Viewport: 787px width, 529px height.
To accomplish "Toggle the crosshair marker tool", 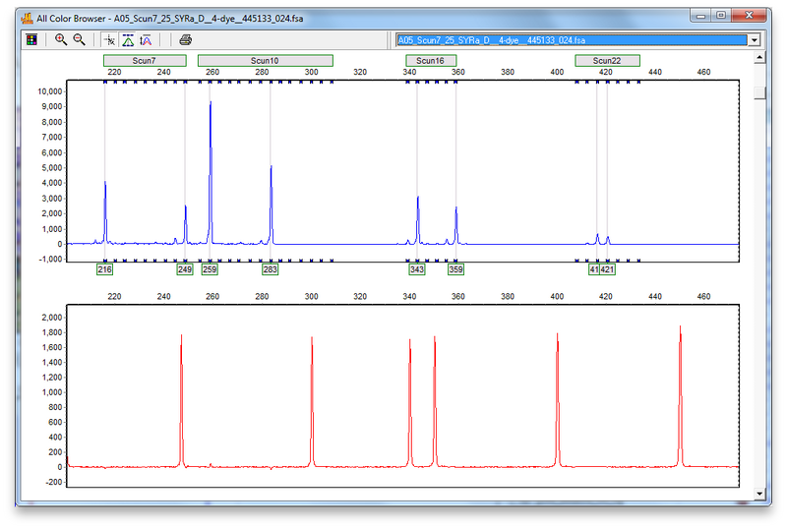I will (x=109, y=39).
